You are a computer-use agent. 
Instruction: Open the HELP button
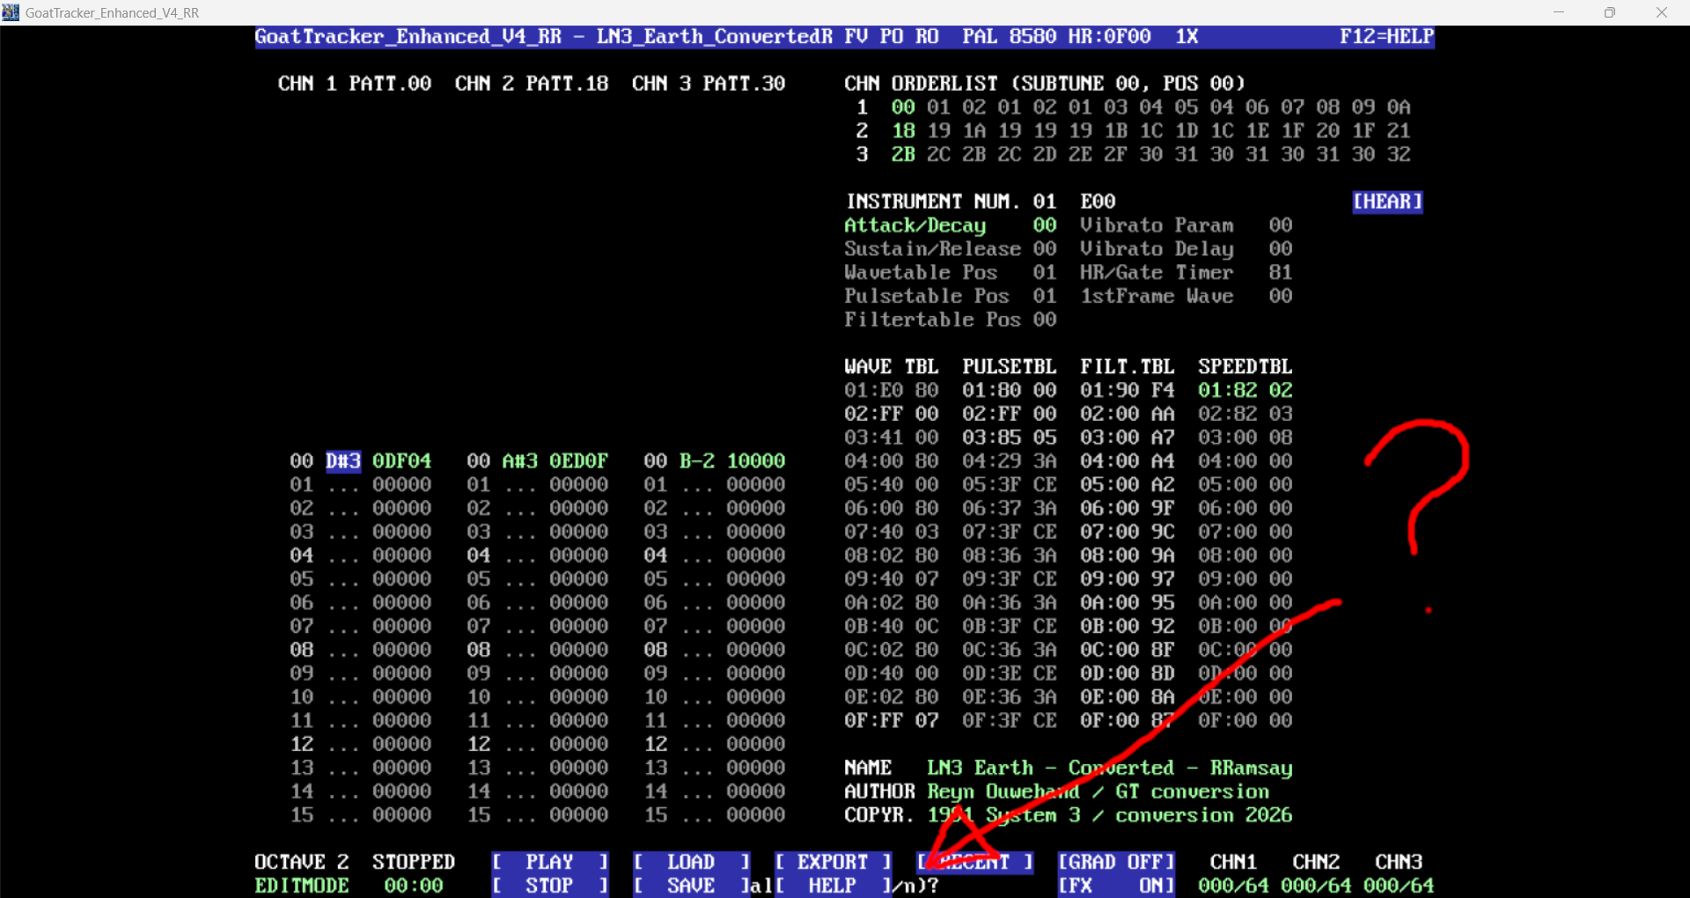tap(833, 886)
